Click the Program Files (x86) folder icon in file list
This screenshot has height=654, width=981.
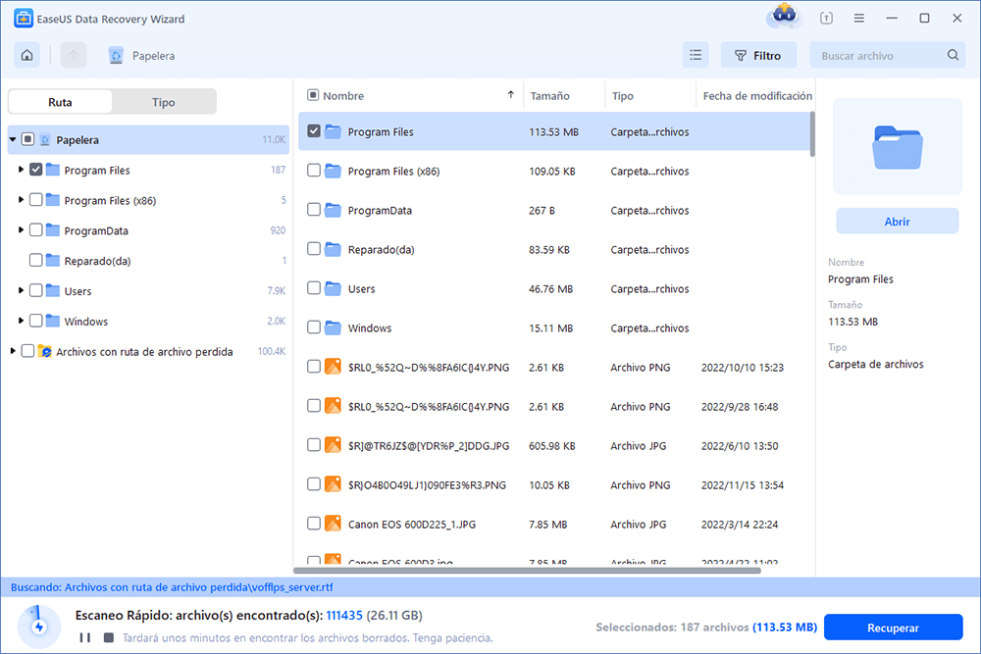pyautogui.click(x=333, y=171)
